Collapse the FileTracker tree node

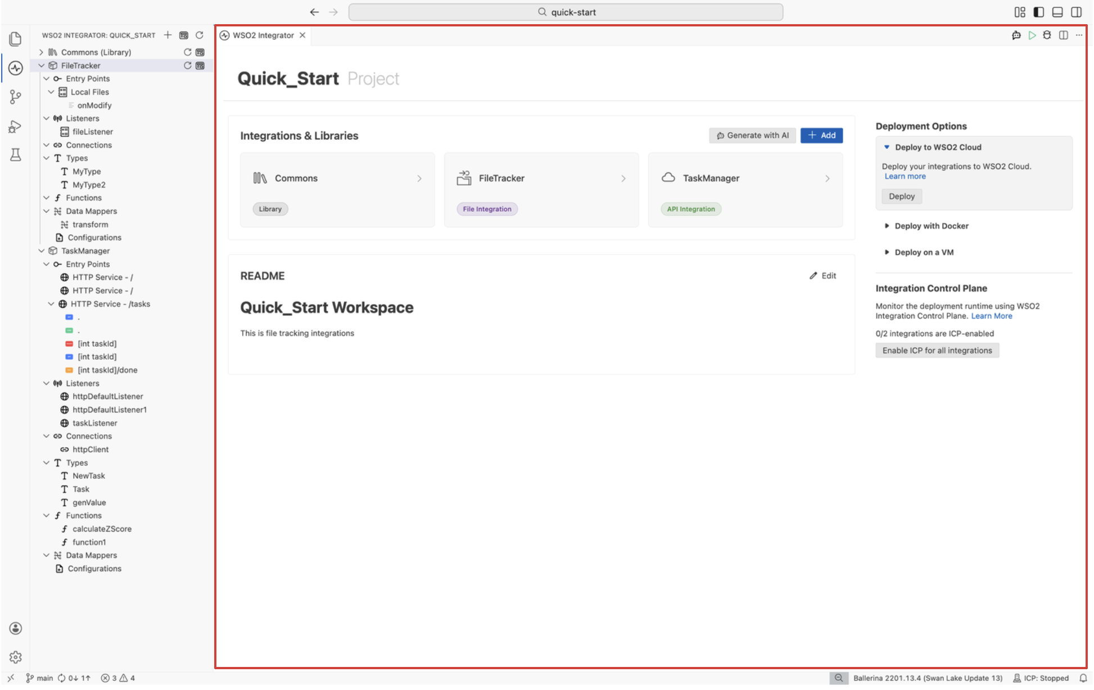pyautogui.click(x=41, y=65)
